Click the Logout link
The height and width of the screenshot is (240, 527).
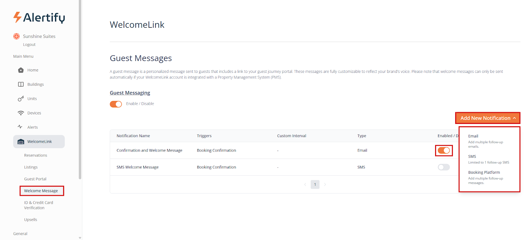[x=29, y=45]
